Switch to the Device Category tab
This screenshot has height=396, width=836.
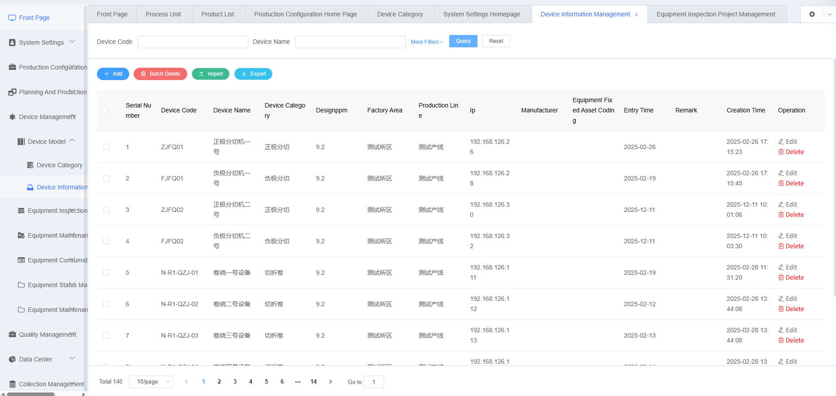click(400, 14)
